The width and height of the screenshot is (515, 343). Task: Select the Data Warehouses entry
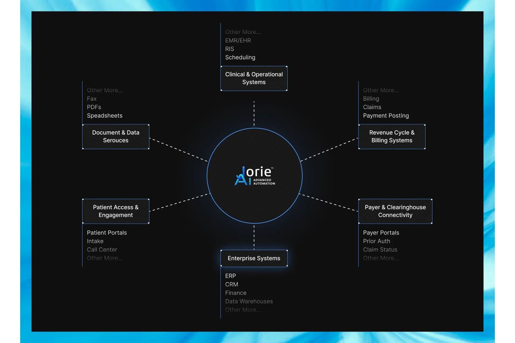(x=249, y=301)
